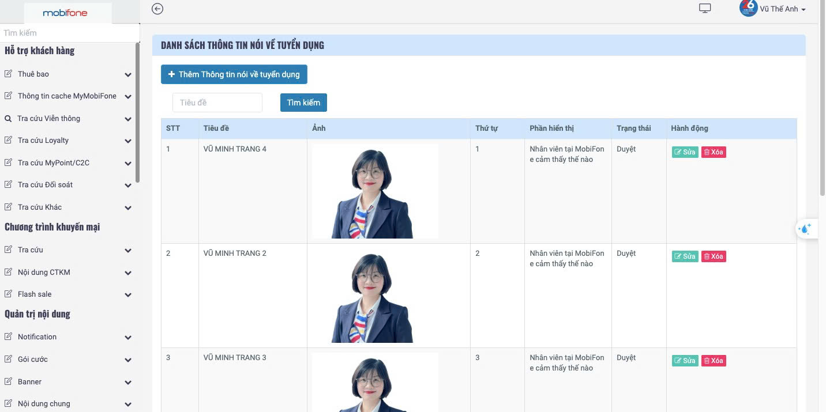Viewport: 826px width, 412px height.
Task: Click the sidebar vertical scrollbar
Action: (138, 112)
